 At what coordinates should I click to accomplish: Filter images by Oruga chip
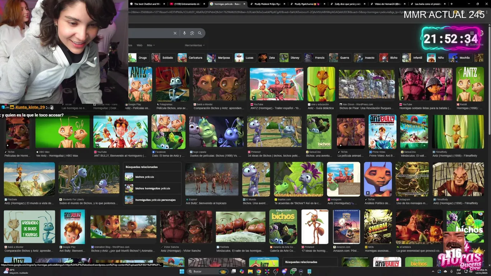click(x=138, y=58)
